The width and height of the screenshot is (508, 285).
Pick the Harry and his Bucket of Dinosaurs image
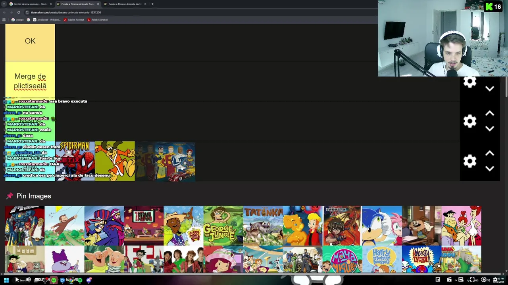[382, 259]
